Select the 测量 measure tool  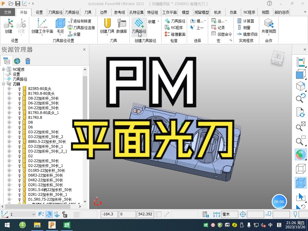tap(244, 28)
